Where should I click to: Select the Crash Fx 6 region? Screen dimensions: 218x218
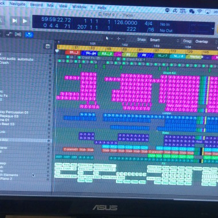pyautogui.click(x=133, y=60)
